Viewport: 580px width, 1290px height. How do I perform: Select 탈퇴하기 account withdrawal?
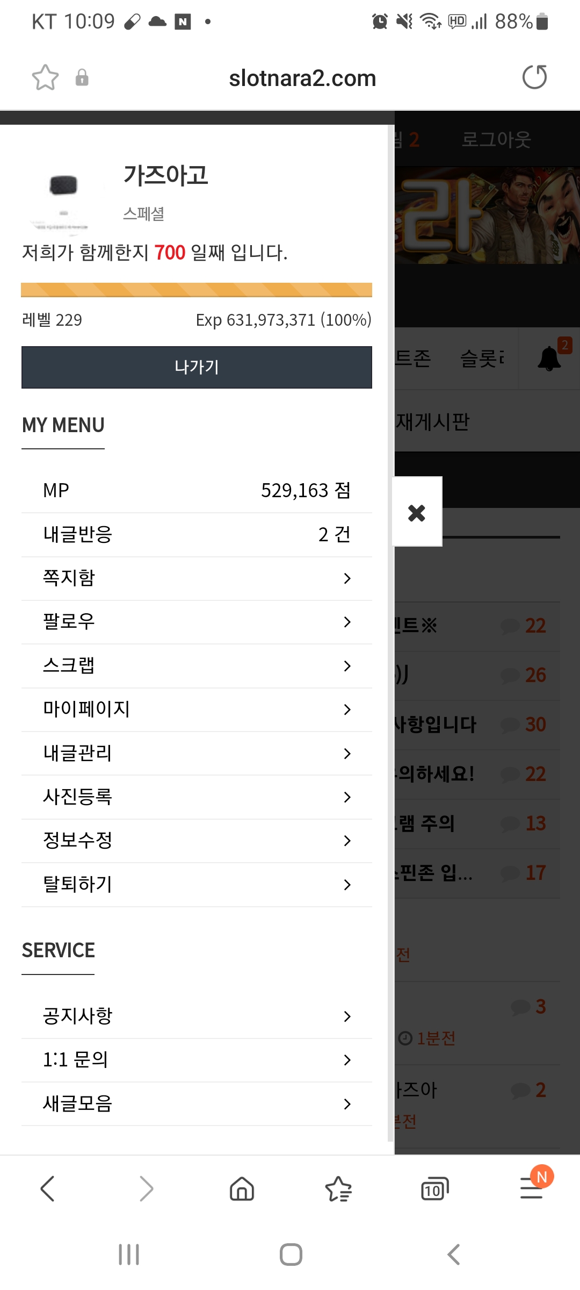click(x=197, y=885)
